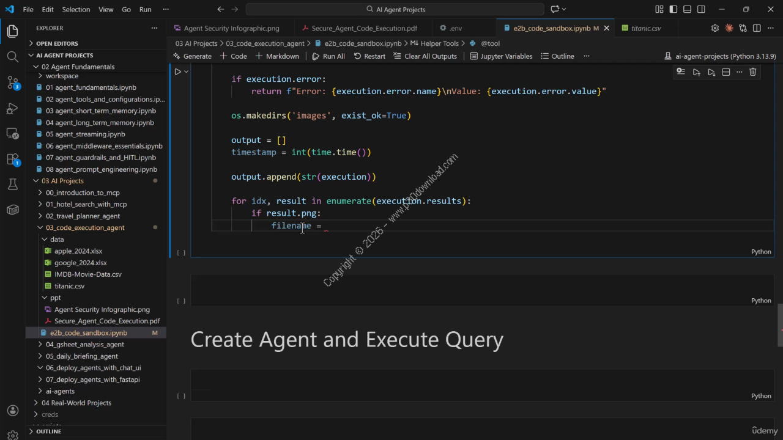Collapse the 03_code_execution_agent folder
This screenshot has height=440, width=783.
(x=84, y=227)
